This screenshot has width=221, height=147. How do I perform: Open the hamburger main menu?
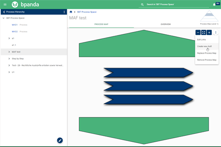coord(5,4)
